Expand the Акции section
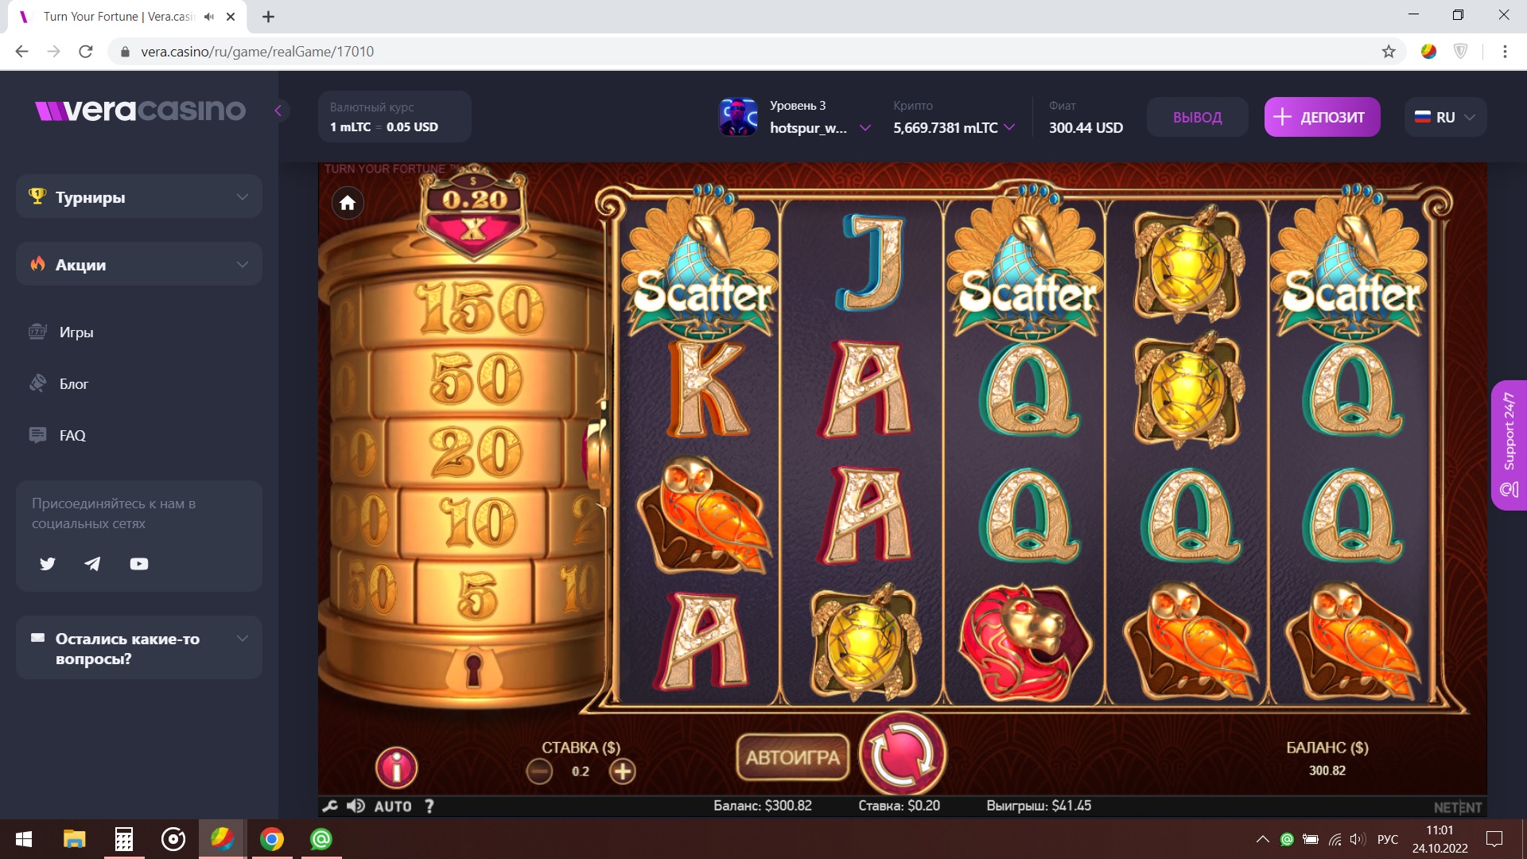1527x859 pixels. coord(139,264)
